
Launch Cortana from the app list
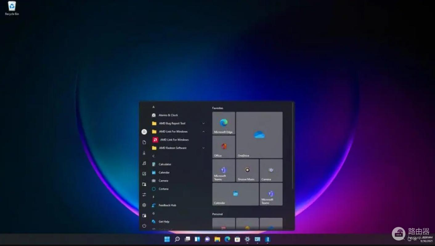[x=178, y=189]
